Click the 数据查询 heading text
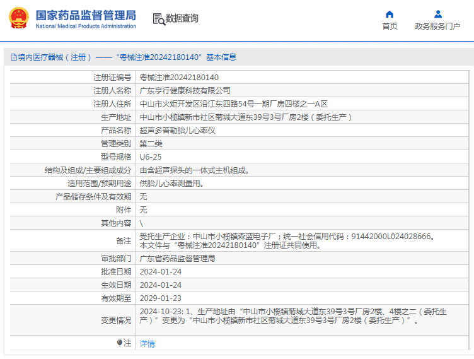Image resolution: width=474 pixels, height=359 pixels. [x=182, y=18]
